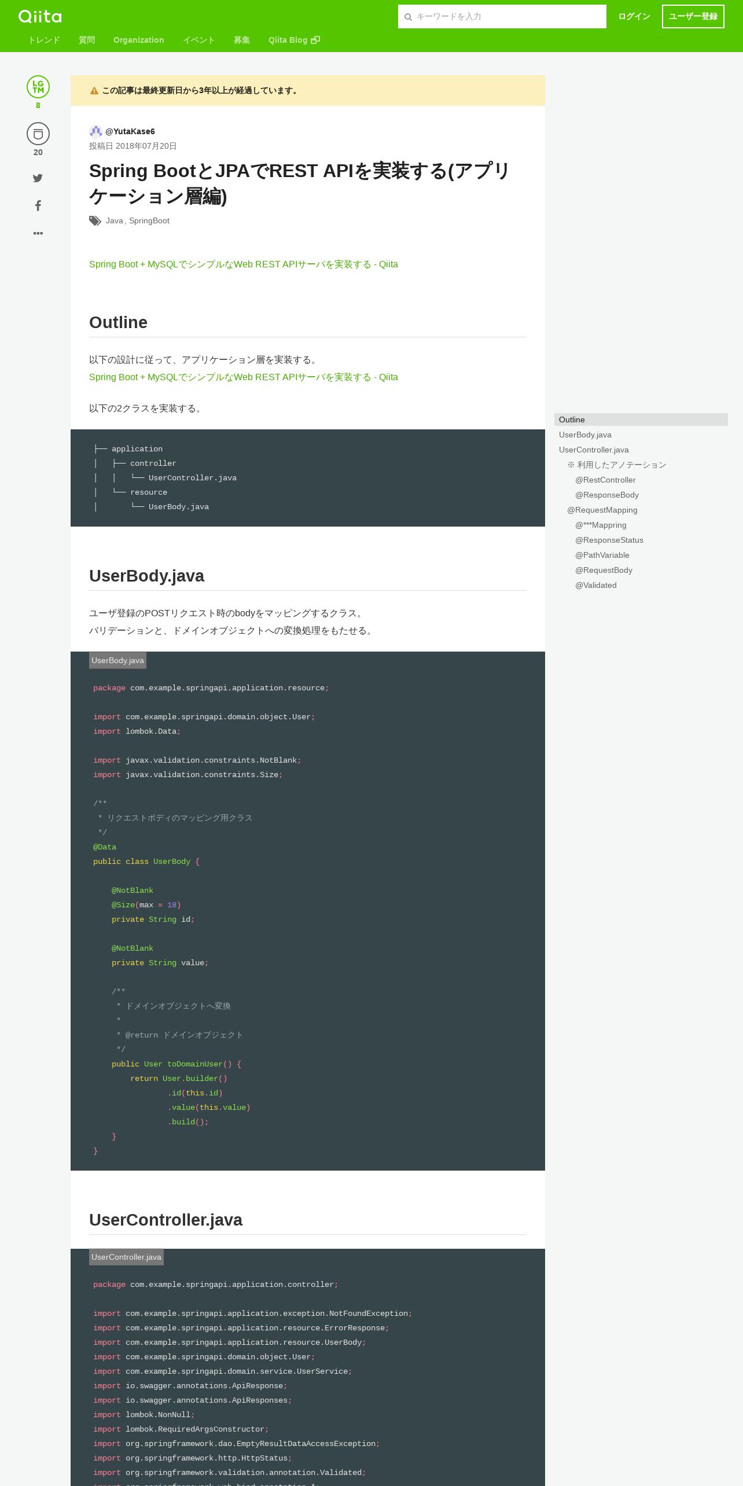Click the UserController.java section heading
The height and width of the screenshot is (1486, 743).
tap(165, 1220)
